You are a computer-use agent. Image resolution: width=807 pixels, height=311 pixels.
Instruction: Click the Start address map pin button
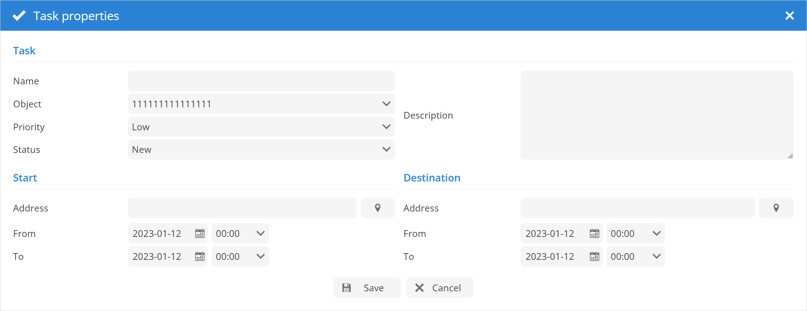pos(378,208)
